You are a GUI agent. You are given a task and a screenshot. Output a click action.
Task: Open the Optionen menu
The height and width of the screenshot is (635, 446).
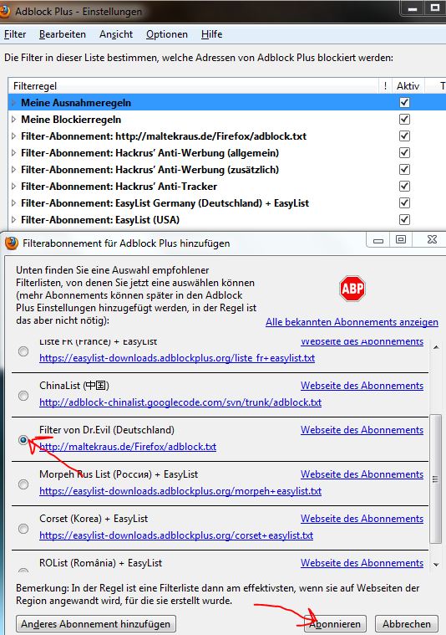click(x=166, y=34)
